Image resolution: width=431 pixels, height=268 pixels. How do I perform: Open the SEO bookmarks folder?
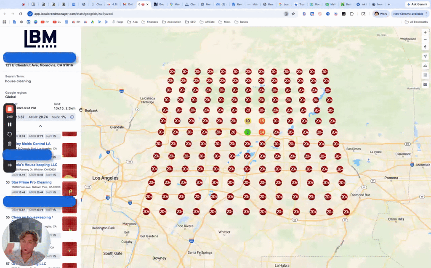[191, 22]
